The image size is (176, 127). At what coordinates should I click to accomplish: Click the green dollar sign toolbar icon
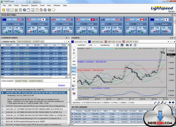49,10
